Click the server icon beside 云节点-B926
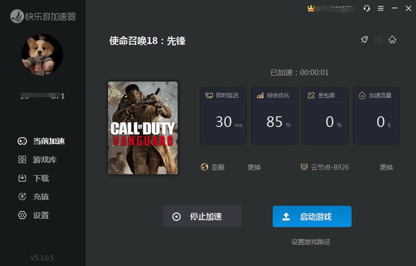The width and height of the screenshot is (416, 266). tap(304, 167)
